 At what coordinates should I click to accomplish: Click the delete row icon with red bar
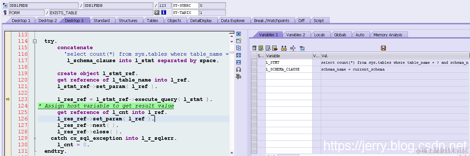(274, 48)
